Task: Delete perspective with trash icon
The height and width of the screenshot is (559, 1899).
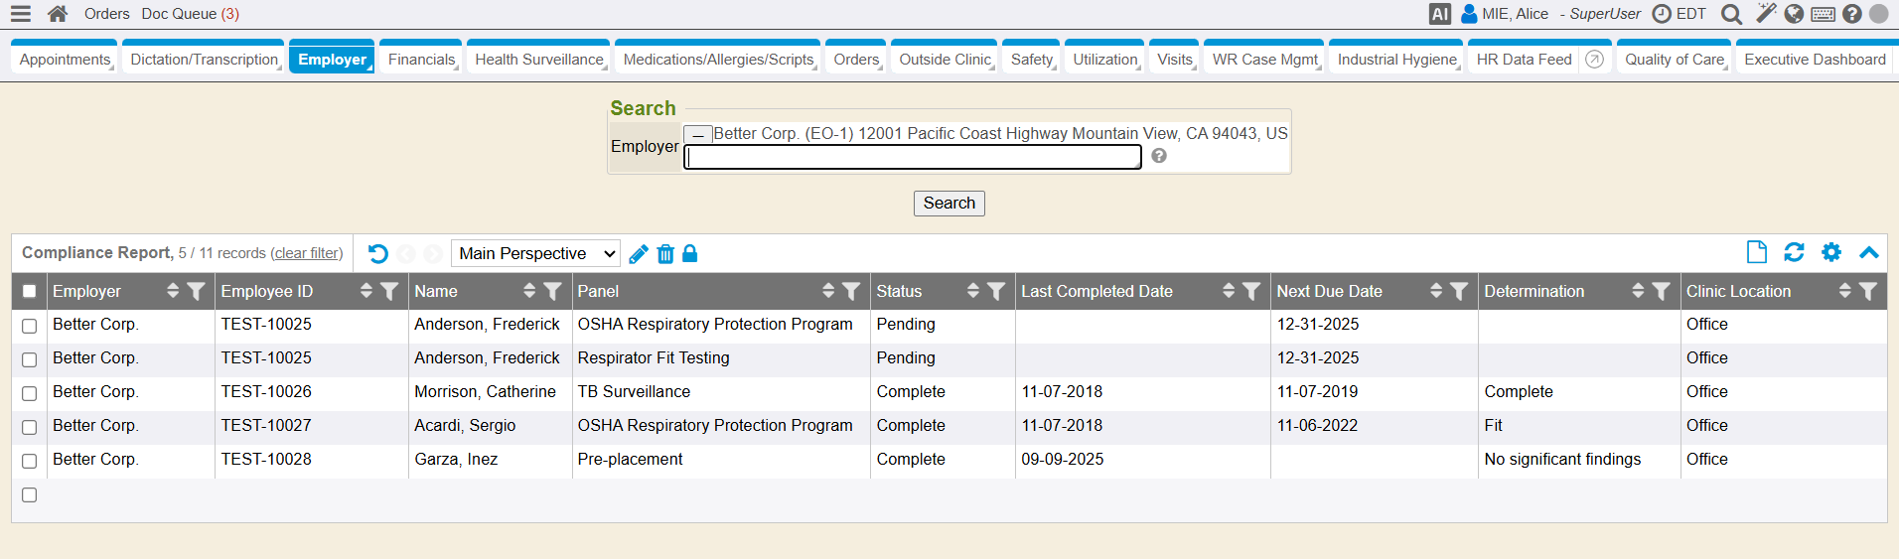Action: (x=665, y=254)
